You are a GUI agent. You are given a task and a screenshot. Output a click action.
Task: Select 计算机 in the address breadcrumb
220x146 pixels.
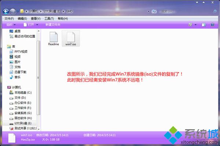33,11
